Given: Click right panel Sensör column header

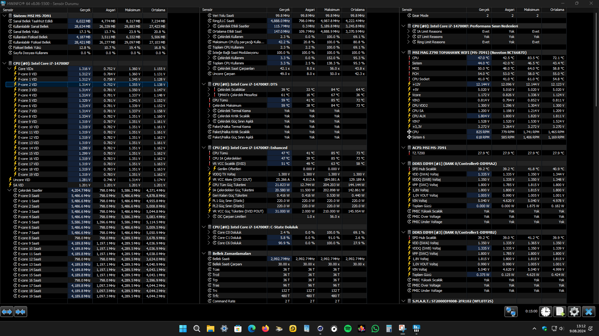Looking at the screenshot, I should coord(433,10).
